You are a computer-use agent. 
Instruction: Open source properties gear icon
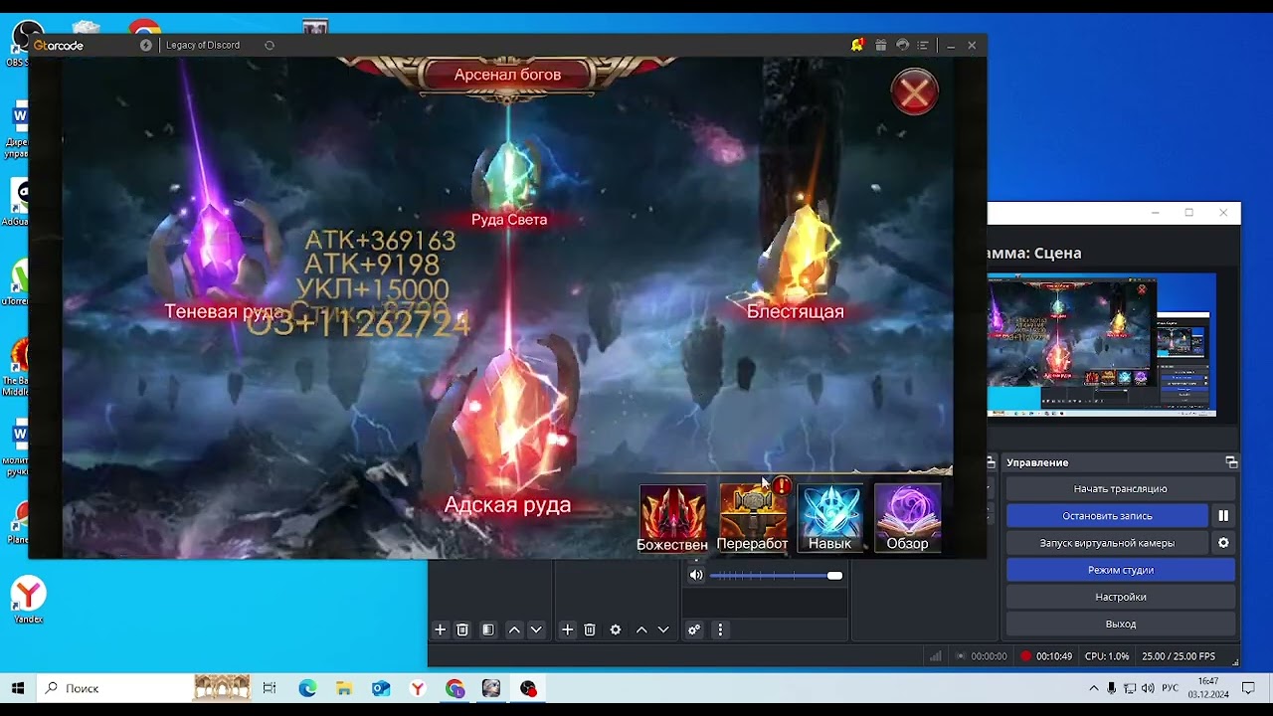coord(616,629)
